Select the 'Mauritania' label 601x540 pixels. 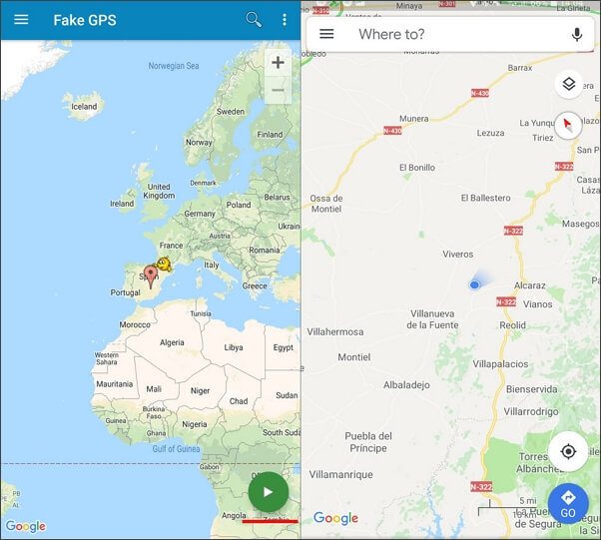coord(115,384)
